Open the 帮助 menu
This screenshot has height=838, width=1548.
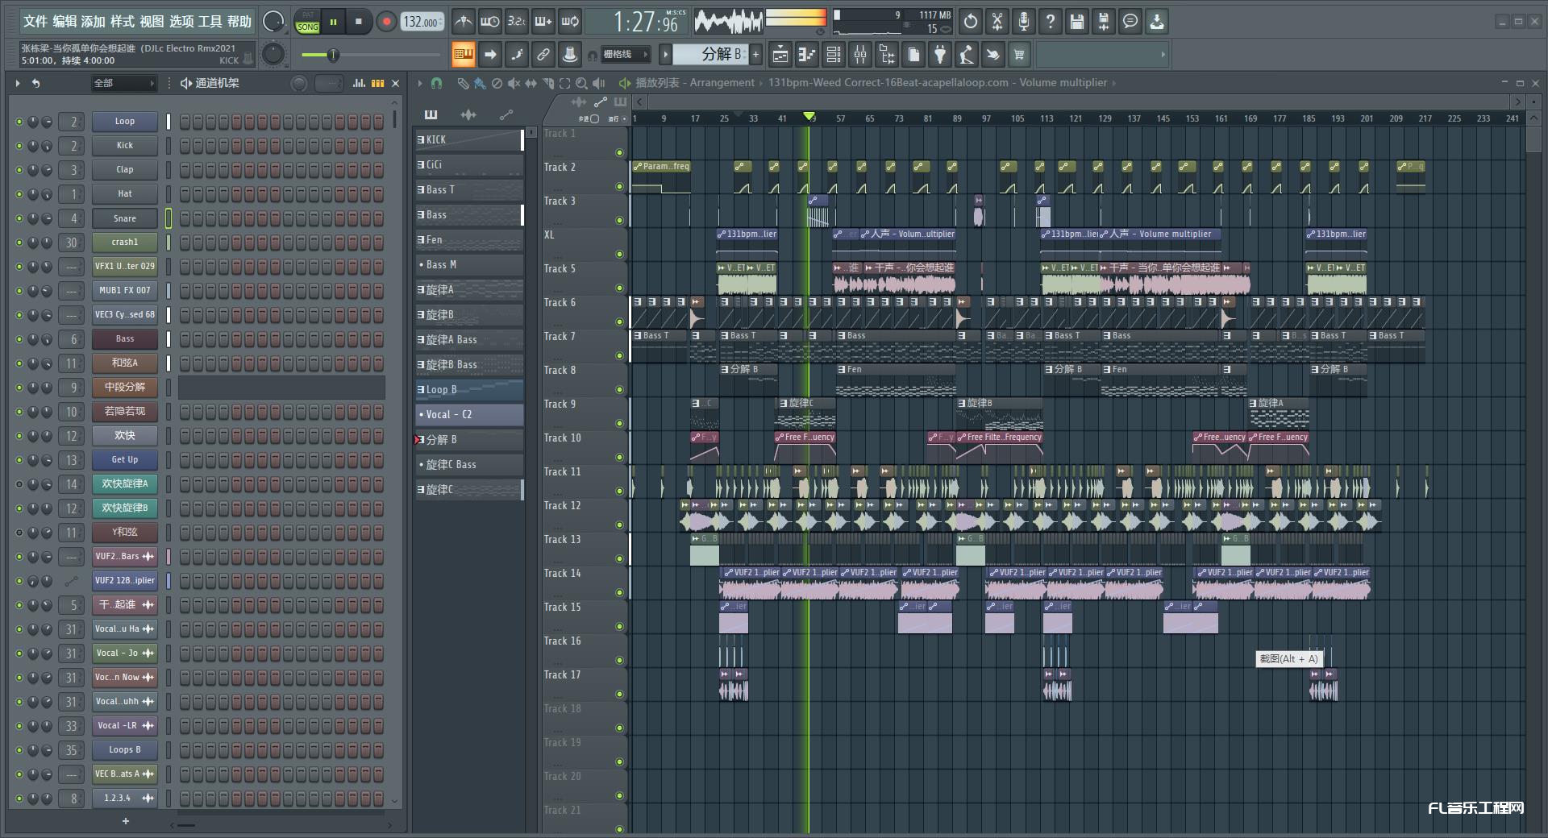[239, 22]
